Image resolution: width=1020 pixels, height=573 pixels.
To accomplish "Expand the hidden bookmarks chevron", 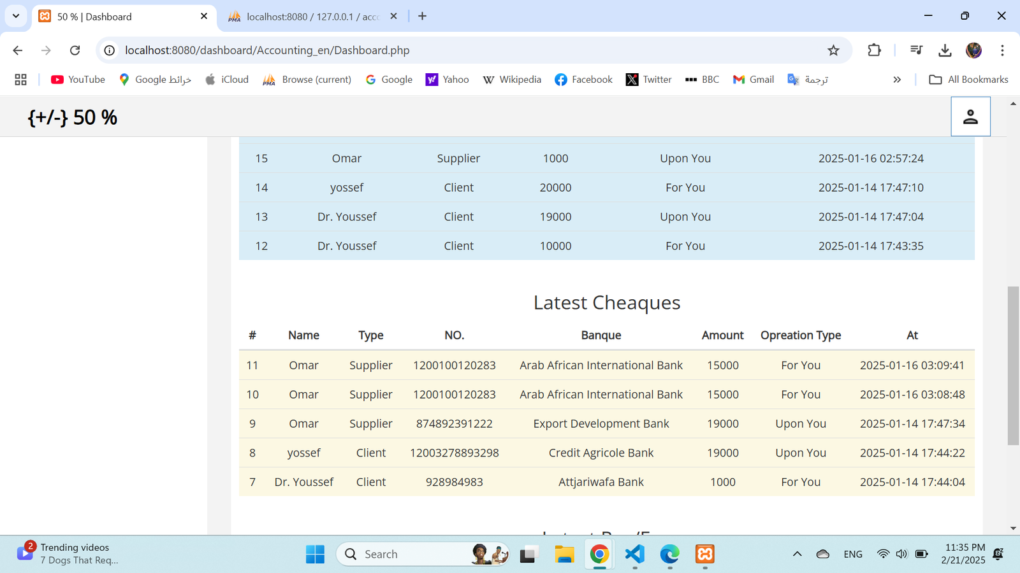I will [897, 80].
